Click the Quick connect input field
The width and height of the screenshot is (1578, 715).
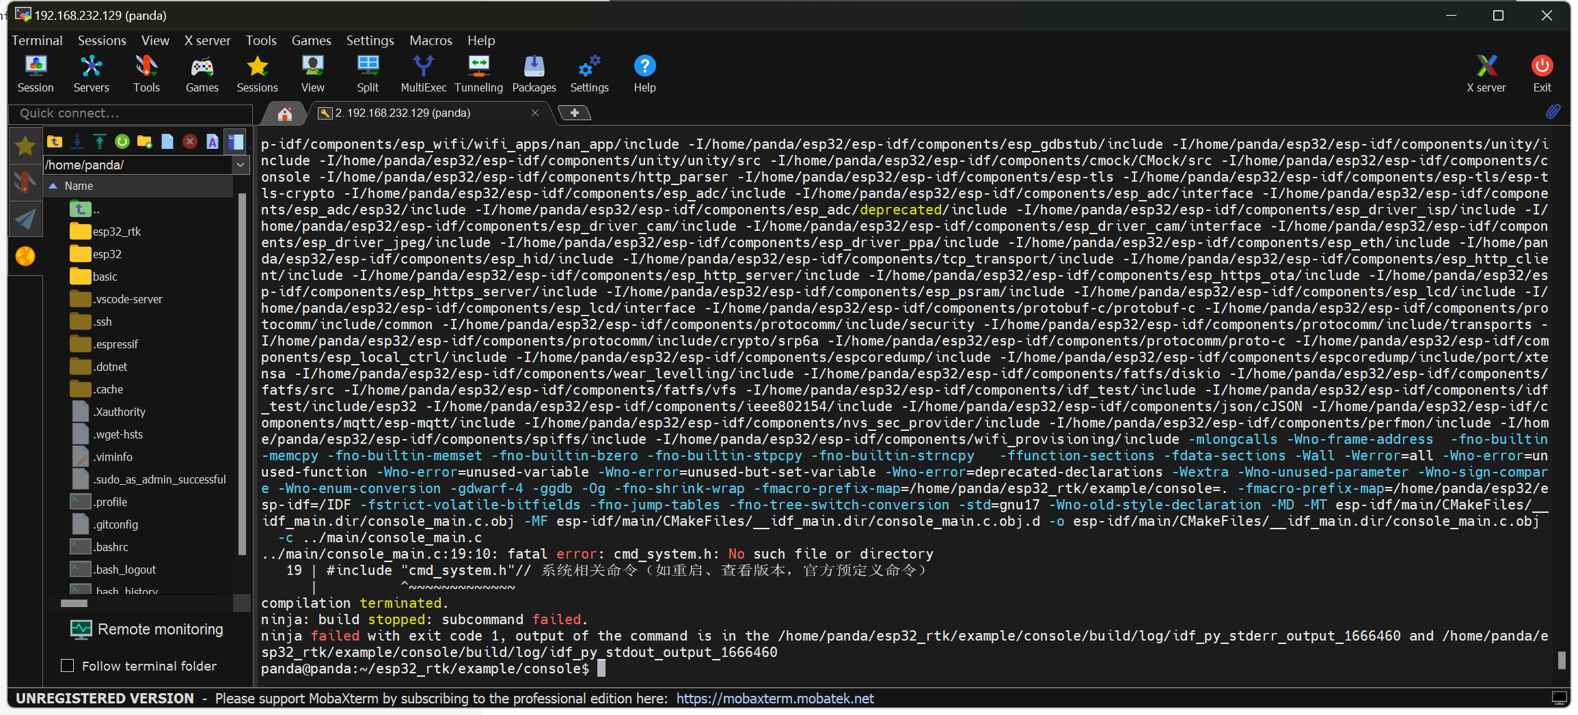coord(130,113)
